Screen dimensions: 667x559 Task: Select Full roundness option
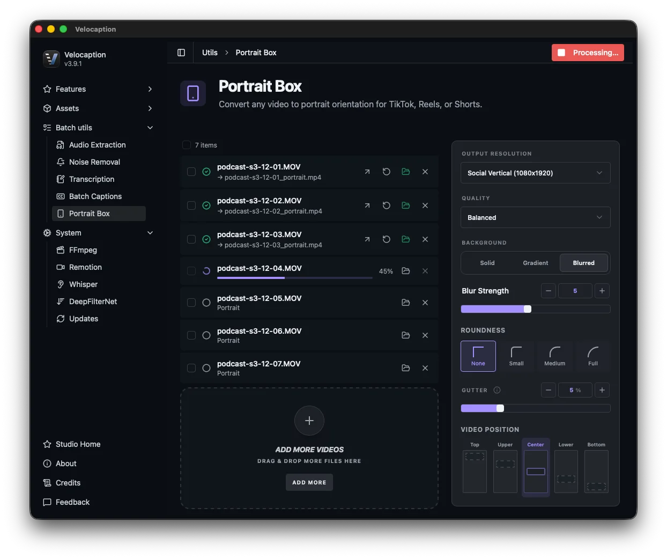click(x=593, y=356)
